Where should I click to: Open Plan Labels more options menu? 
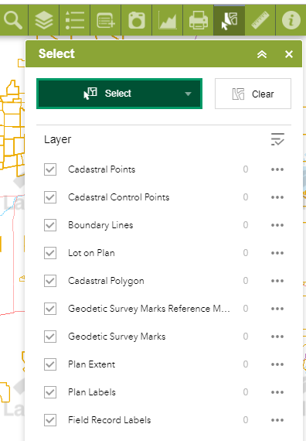tap(277, 392)
